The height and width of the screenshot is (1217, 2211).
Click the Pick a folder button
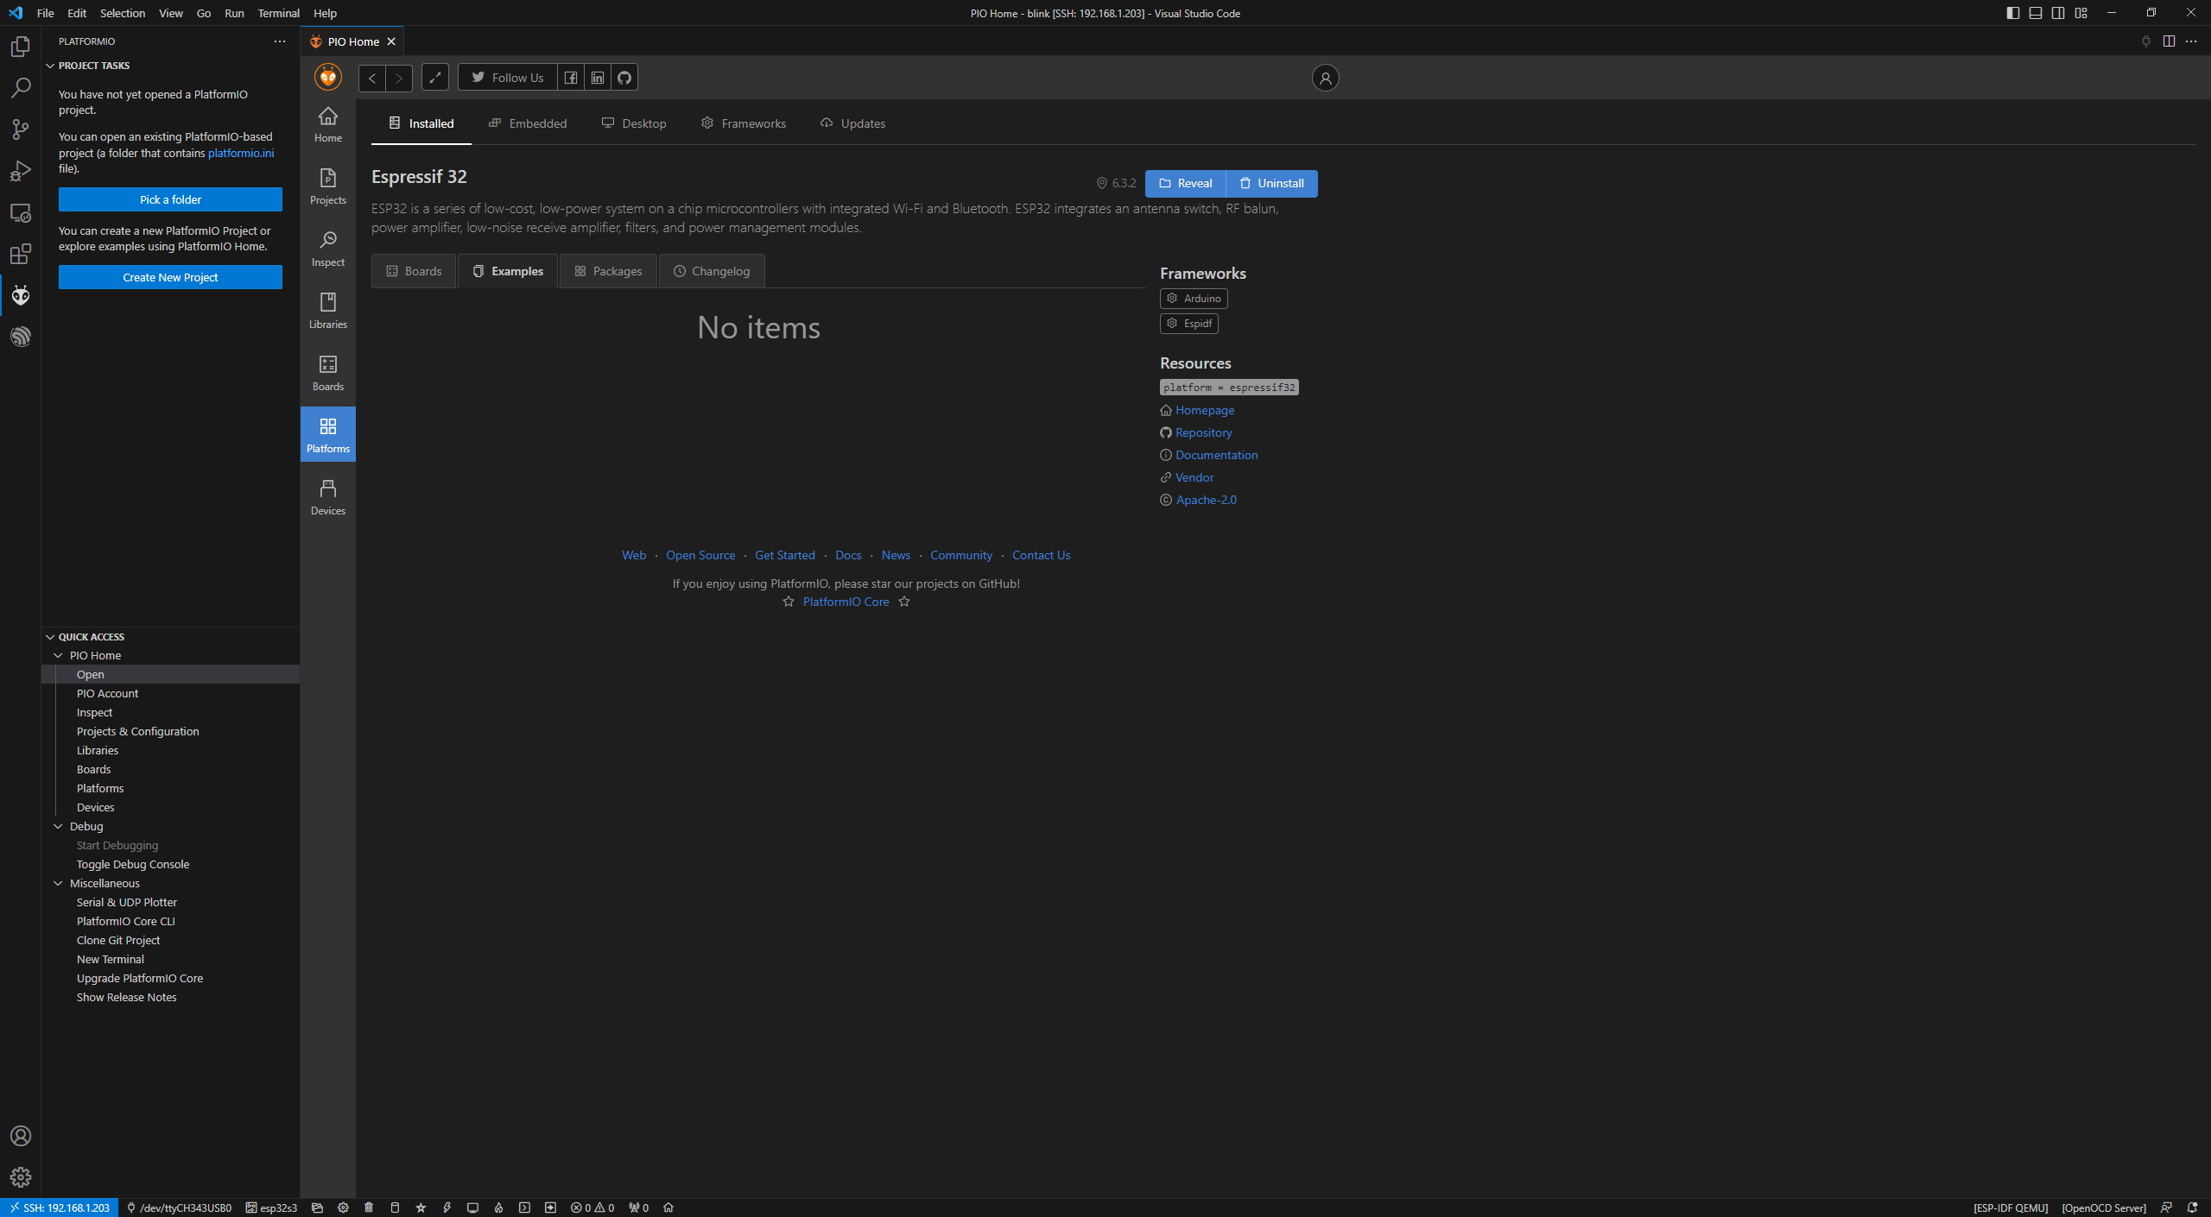tap(169, 199)
